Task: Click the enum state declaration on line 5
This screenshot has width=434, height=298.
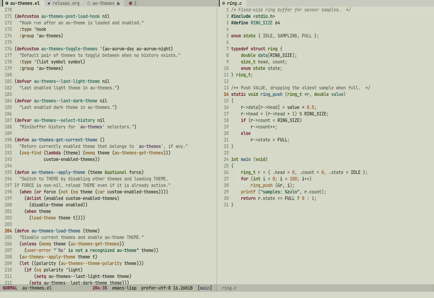Action: (275, 36)
